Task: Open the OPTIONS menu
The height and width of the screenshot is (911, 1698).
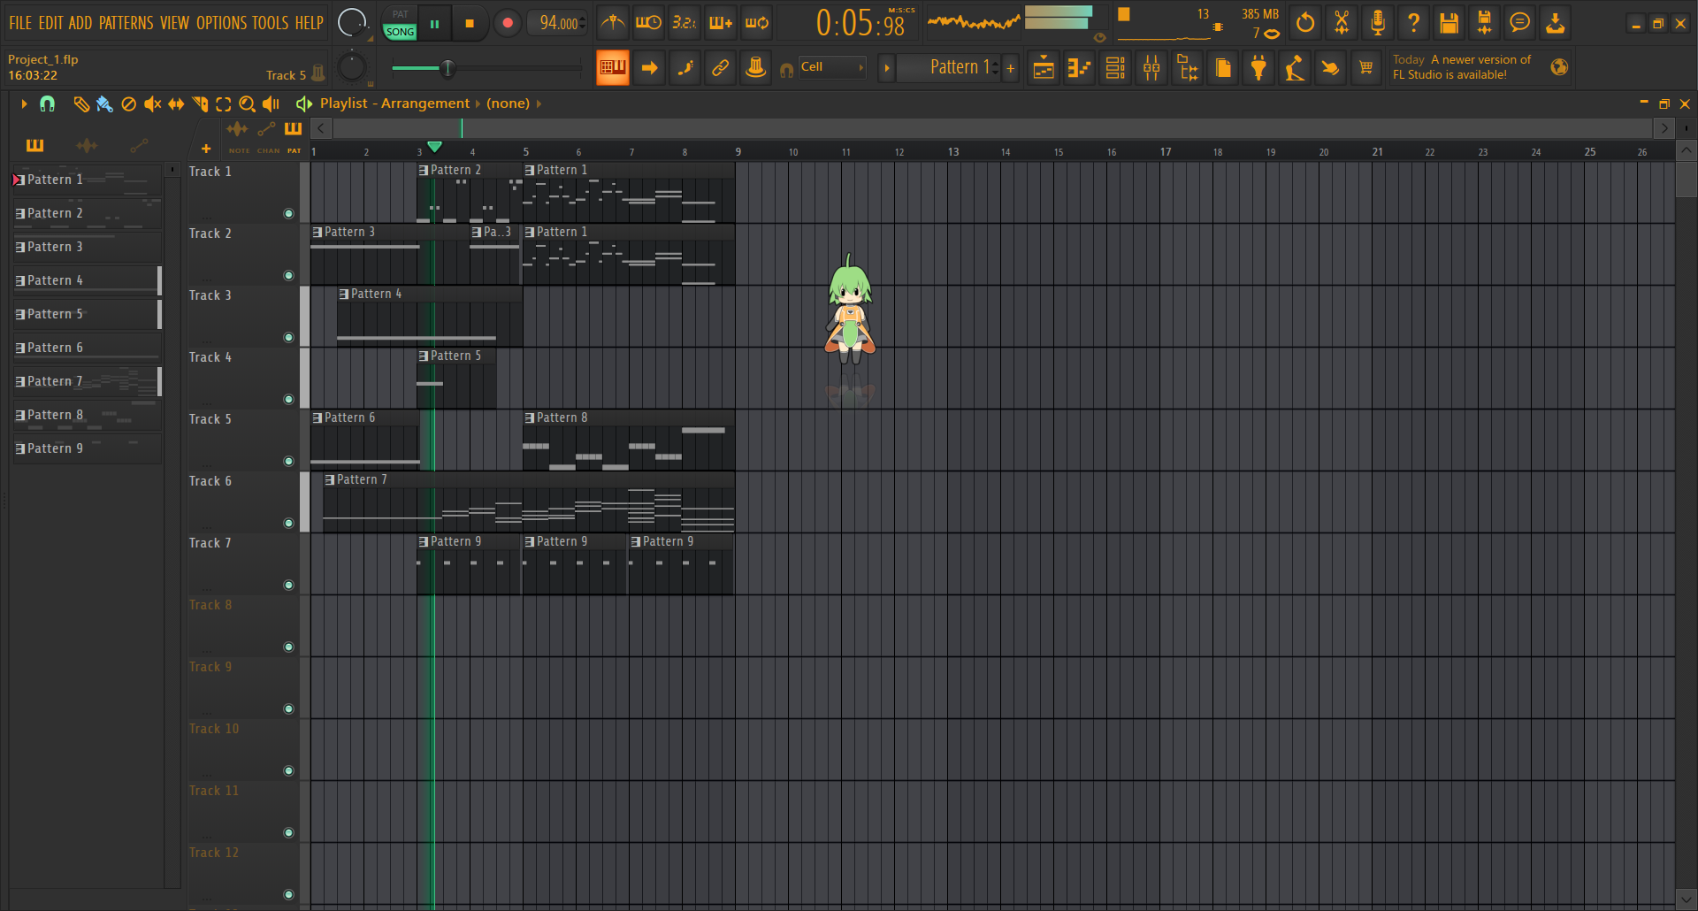Action: 219,23
